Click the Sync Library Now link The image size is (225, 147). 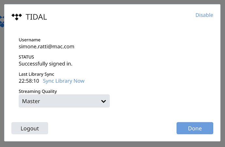pos(64,81)
